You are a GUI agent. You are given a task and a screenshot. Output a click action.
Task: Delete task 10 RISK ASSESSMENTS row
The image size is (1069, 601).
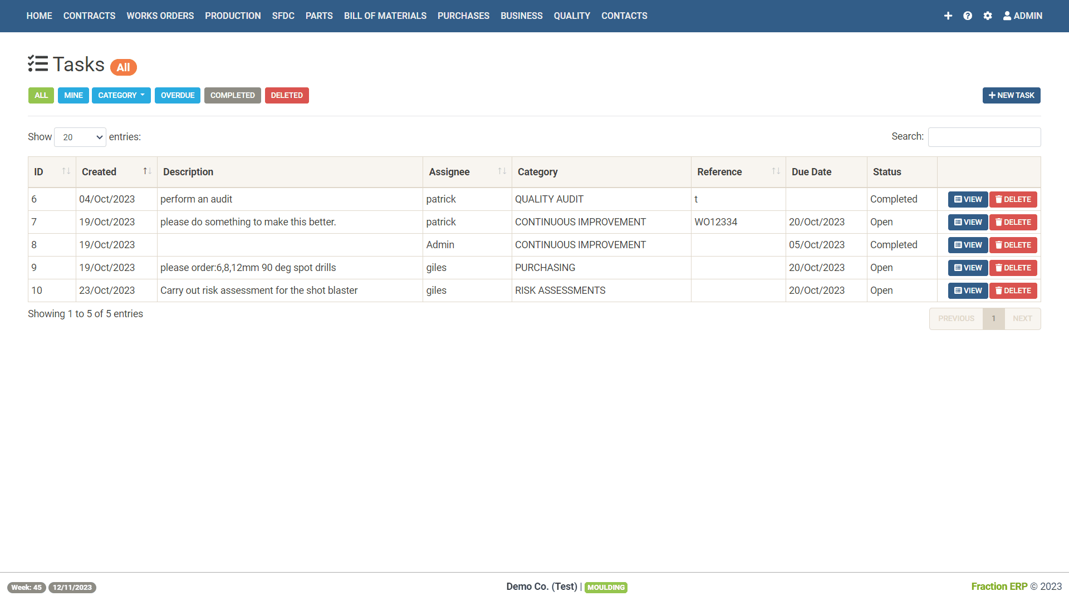point(1013,290)
